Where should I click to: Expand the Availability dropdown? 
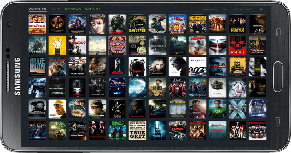point(211,9)
